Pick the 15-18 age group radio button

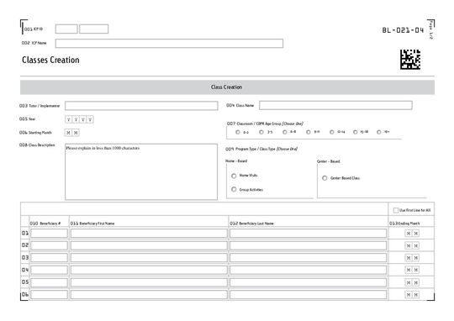(x=356, y=132)
